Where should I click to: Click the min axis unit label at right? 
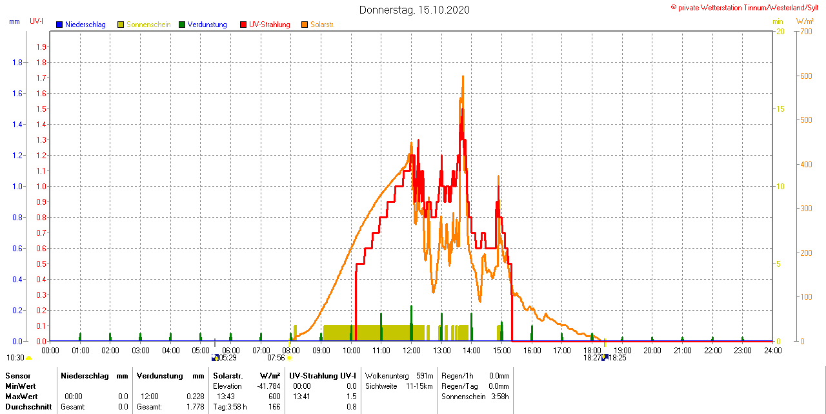[x=778, y=21]
